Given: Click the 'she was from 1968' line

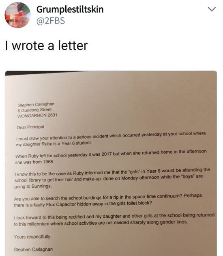Looking at the screenshot, I should (34, 162).
